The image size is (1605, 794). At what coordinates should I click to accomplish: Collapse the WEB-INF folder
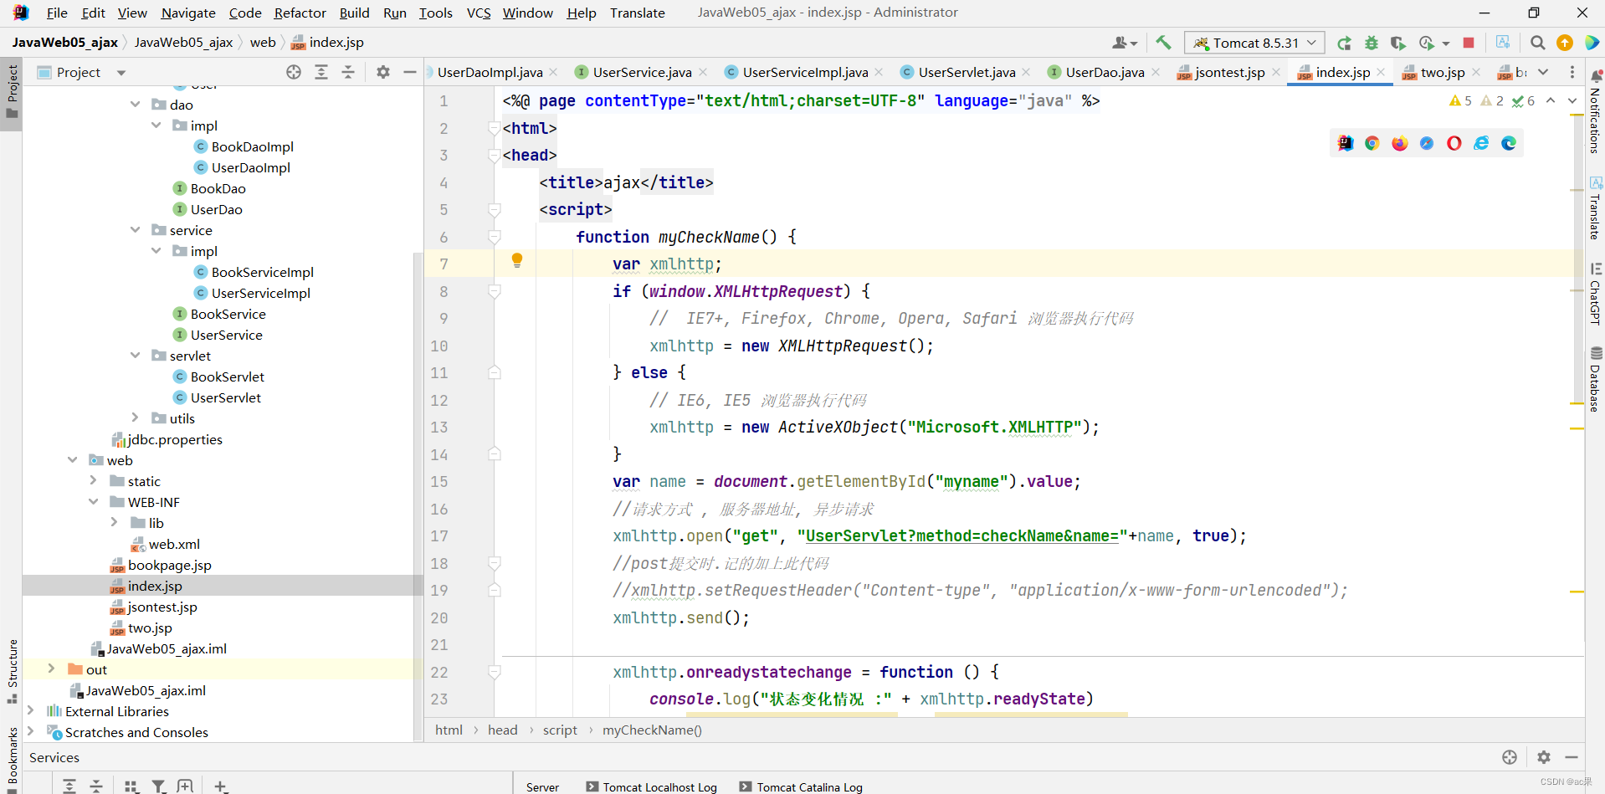94,502
